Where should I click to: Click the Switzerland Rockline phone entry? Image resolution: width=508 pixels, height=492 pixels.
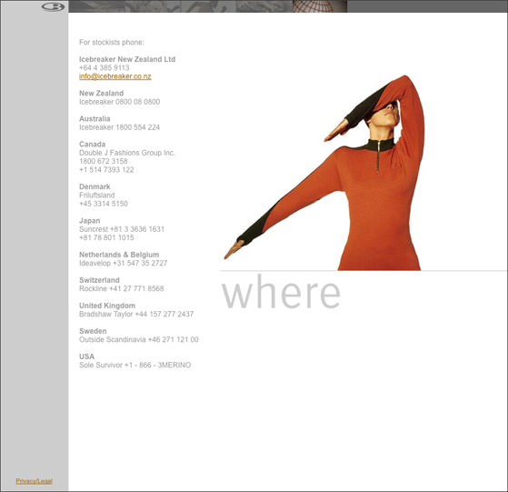(122, 288)
